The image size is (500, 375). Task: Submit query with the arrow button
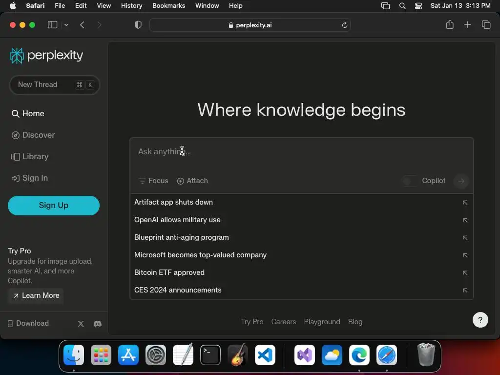point(461,181)
